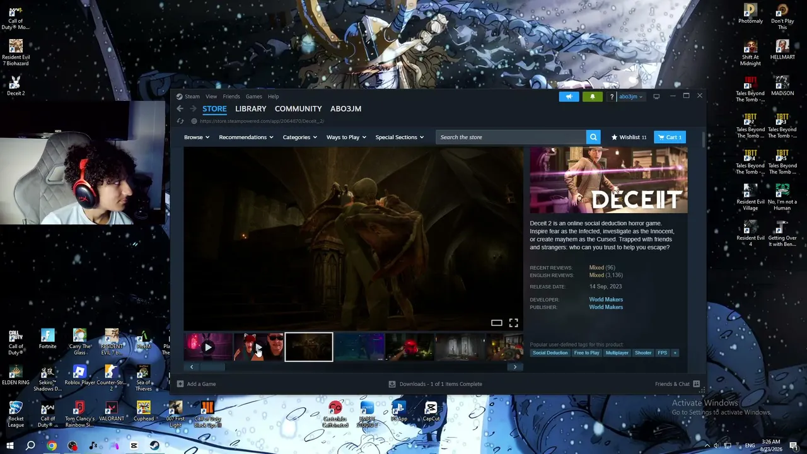This screenshot has height=454, width=807.
Task: Open PS App desktop shortcut
Action: tap(399, 412)
